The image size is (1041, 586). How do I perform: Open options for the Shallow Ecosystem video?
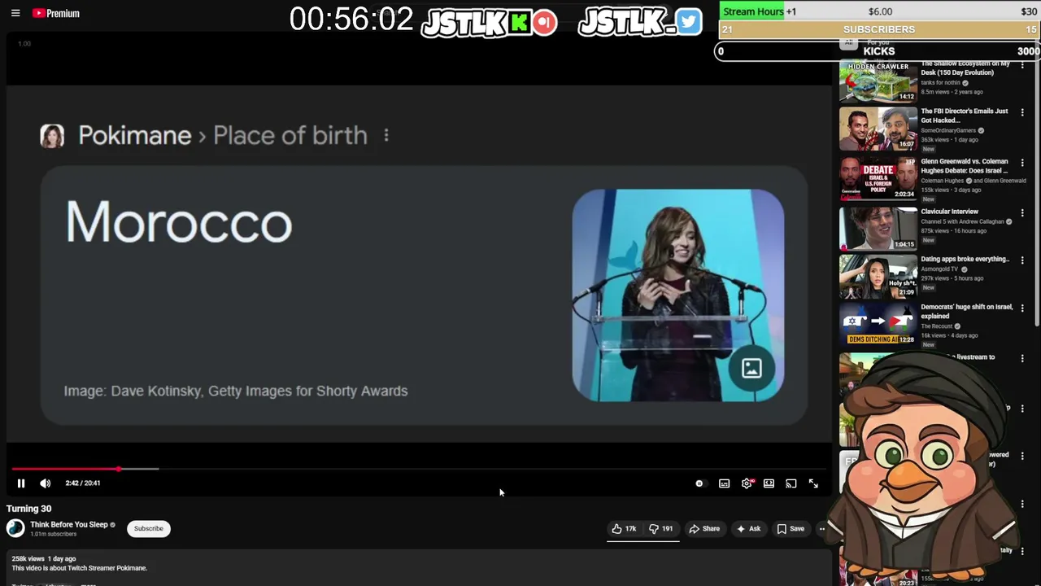tap(1022, 65)
